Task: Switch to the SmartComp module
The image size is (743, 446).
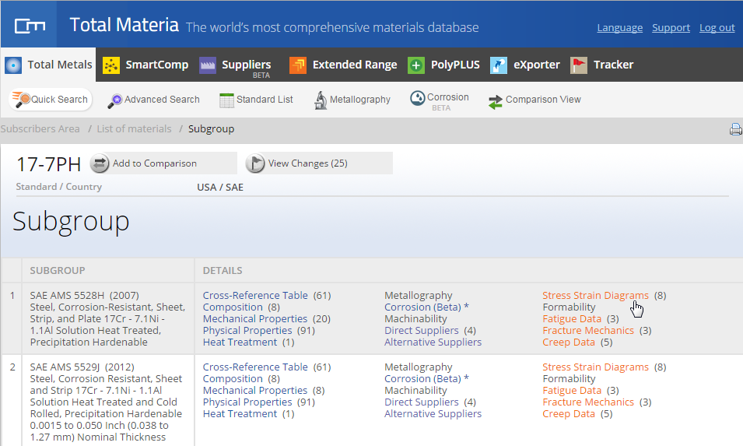Action: (x=145, y=65)
